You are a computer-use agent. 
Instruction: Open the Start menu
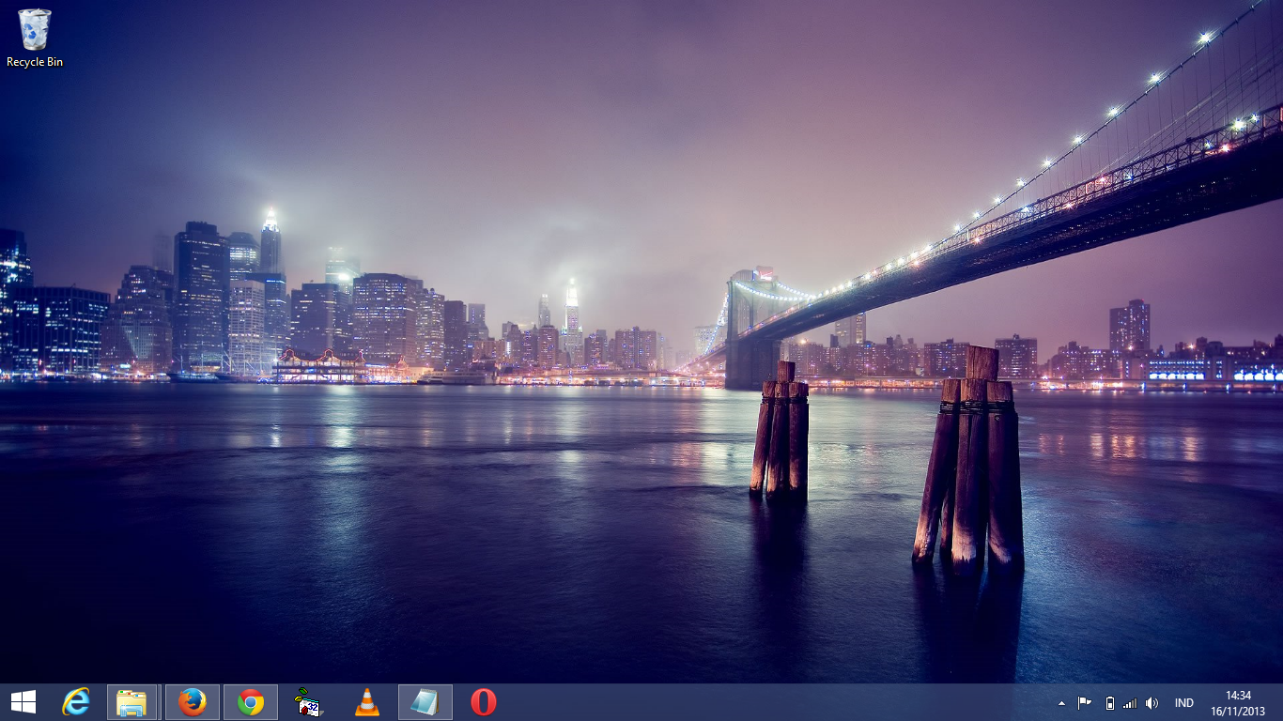pos(21,701)
